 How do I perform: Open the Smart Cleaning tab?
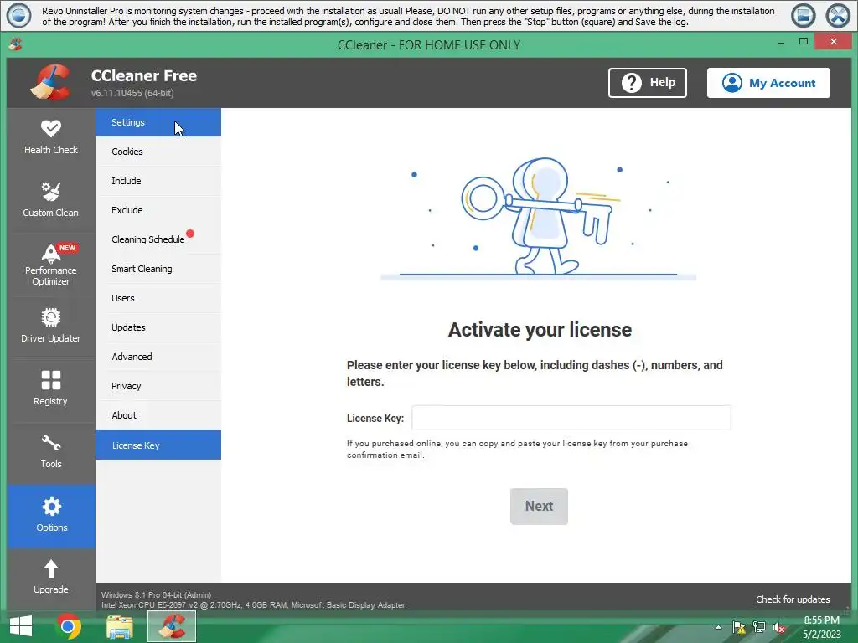click(158, 269)
